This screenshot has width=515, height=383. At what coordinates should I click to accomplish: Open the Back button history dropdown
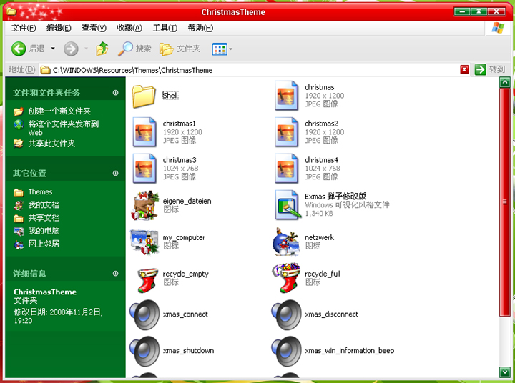53,49
